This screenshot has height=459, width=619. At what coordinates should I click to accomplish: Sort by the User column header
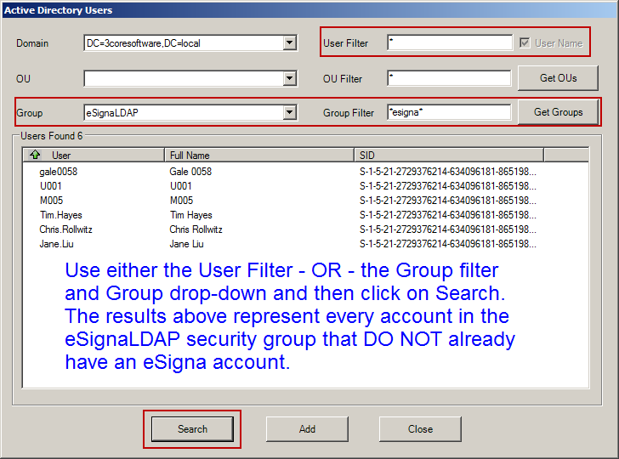point(94,155)
